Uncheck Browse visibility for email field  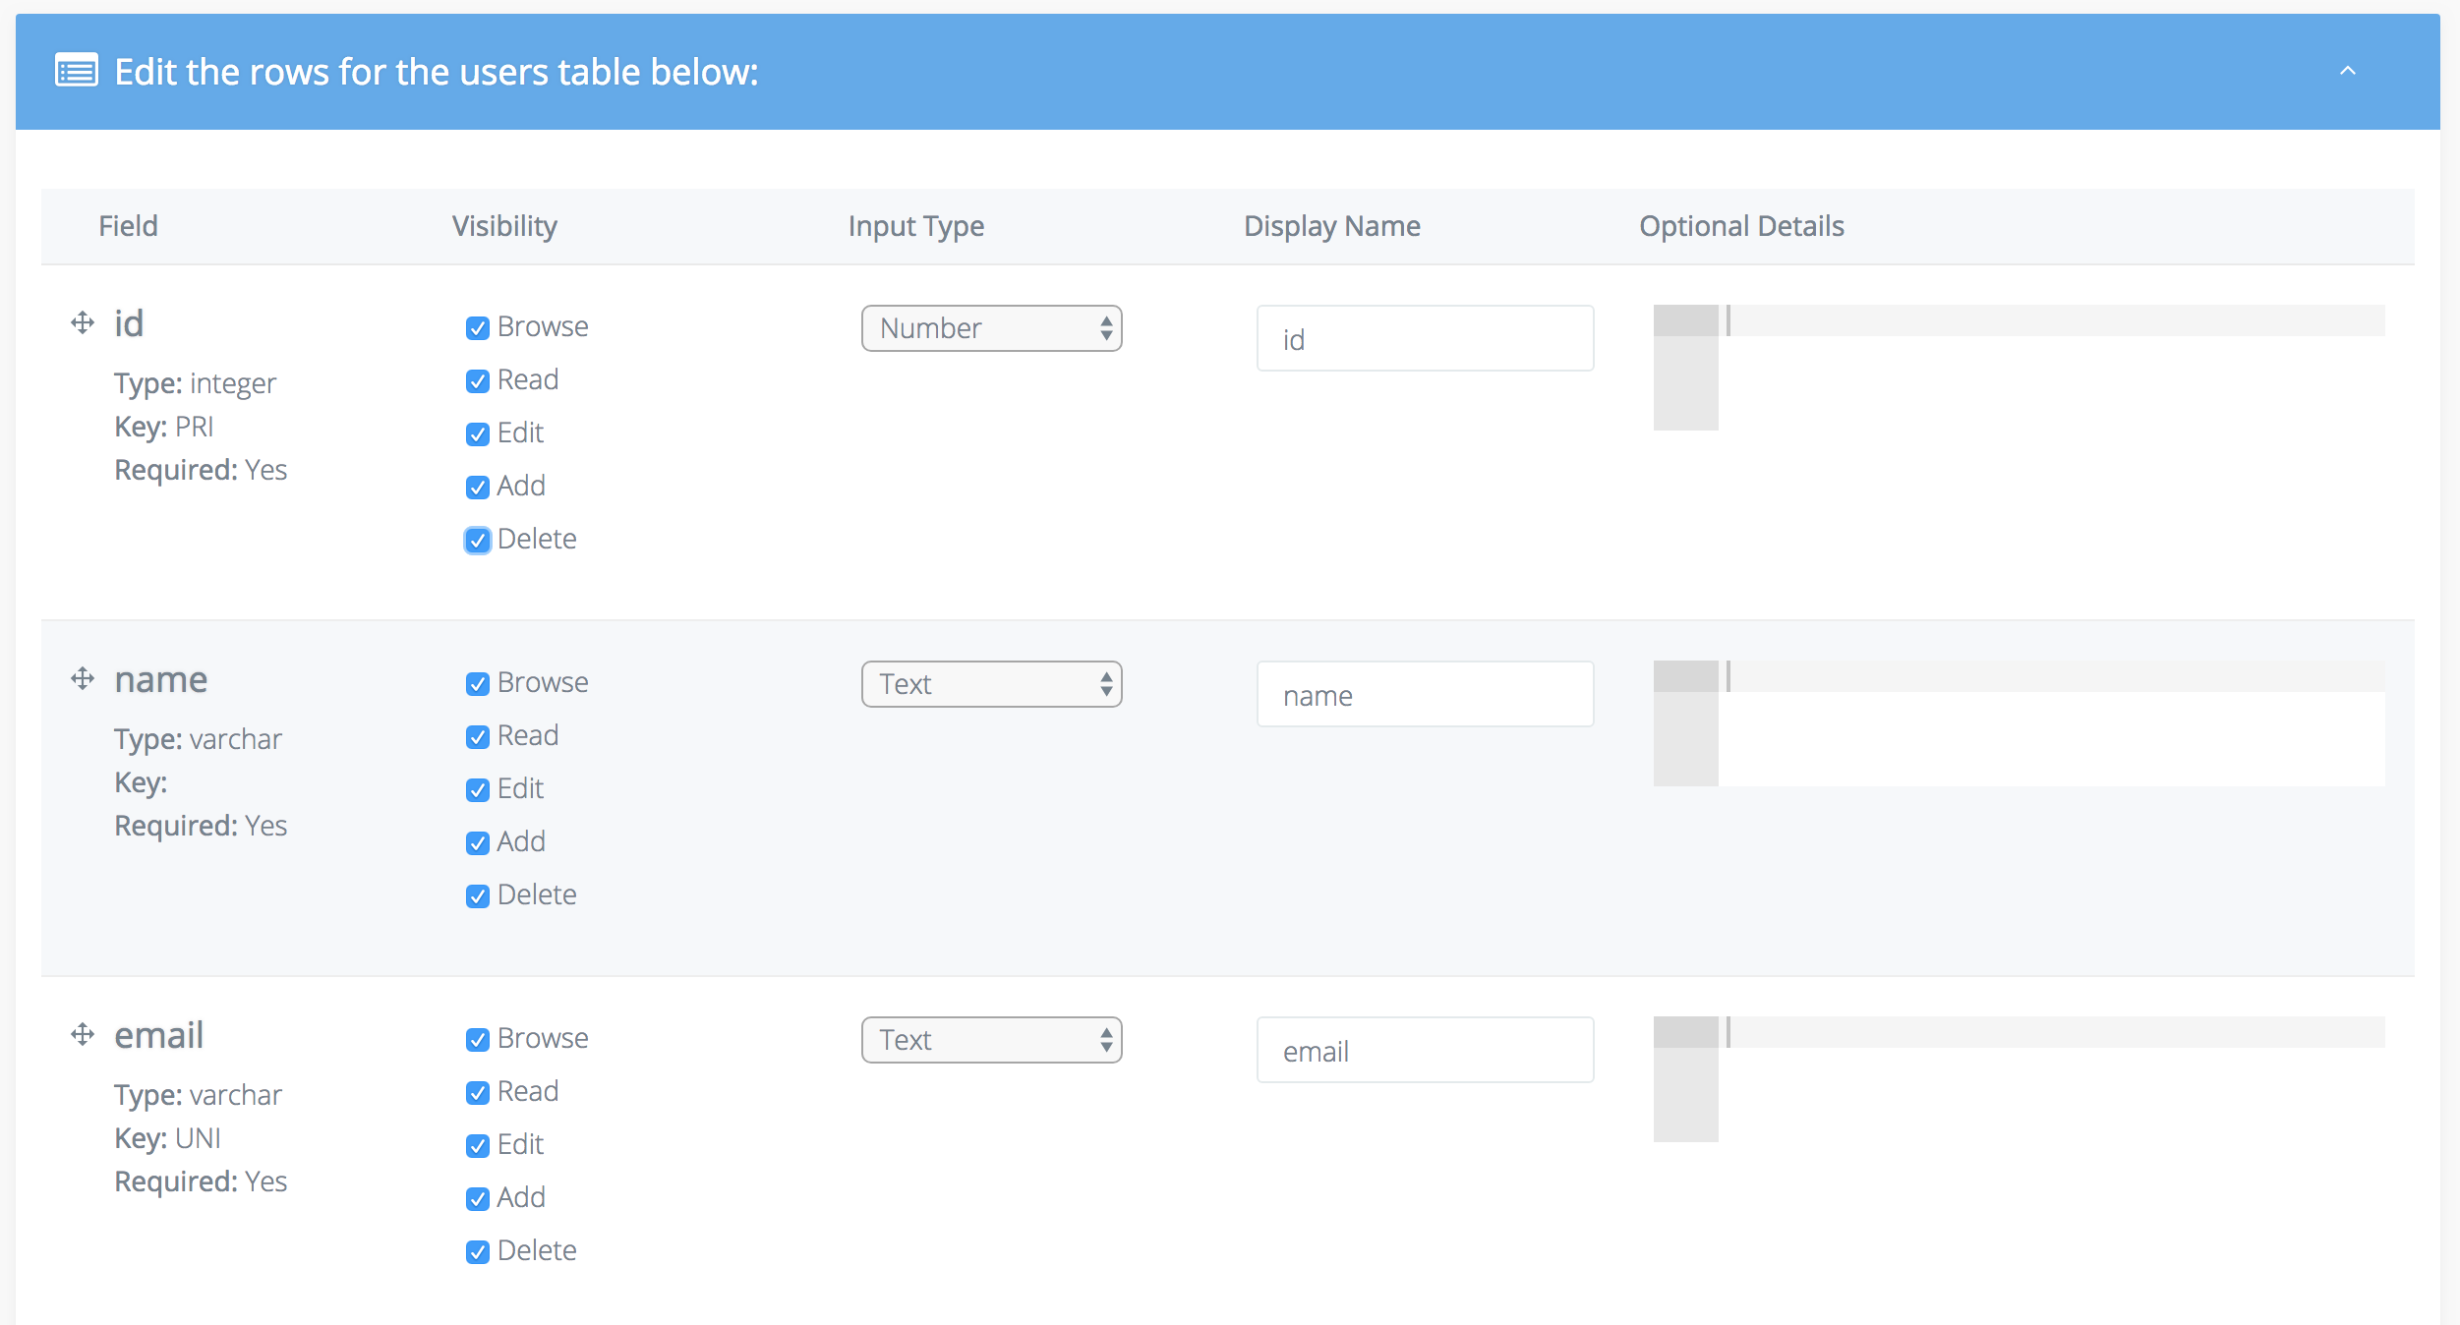pyautogui.click(x=478, y=1039)
